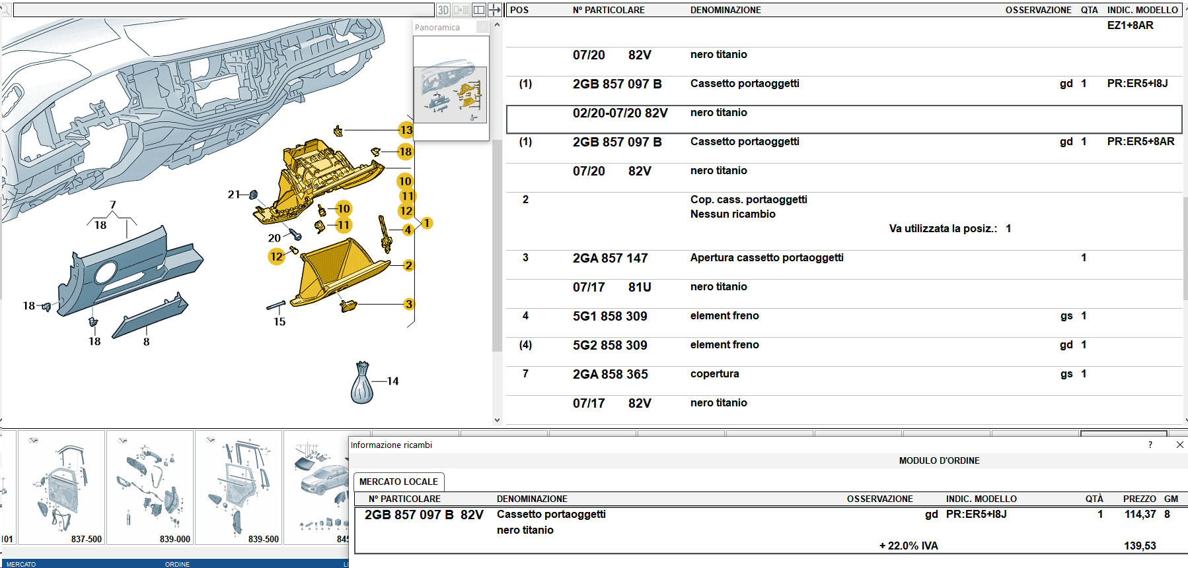This screenshot has height=568, width=1188.
Task: Select the Panoramica overview thumbnail image
Action: (450, 94)
